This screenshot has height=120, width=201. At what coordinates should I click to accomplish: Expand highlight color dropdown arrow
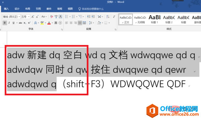(45, 23)
